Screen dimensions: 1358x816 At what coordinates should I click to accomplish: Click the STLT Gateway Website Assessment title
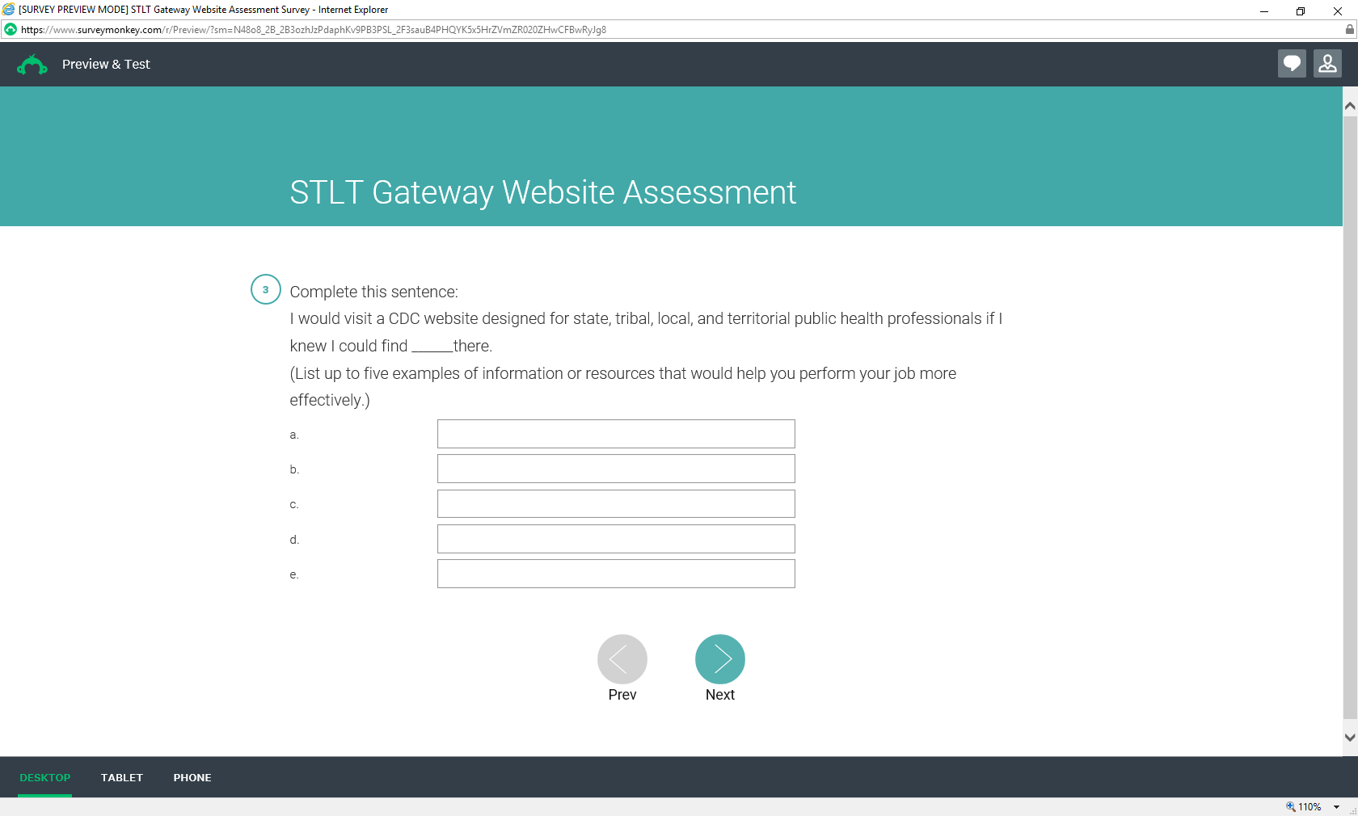(x=542, y=192)
